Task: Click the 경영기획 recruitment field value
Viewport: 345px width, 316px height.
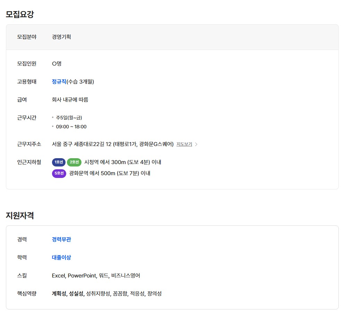Action: tap(61, 37)
